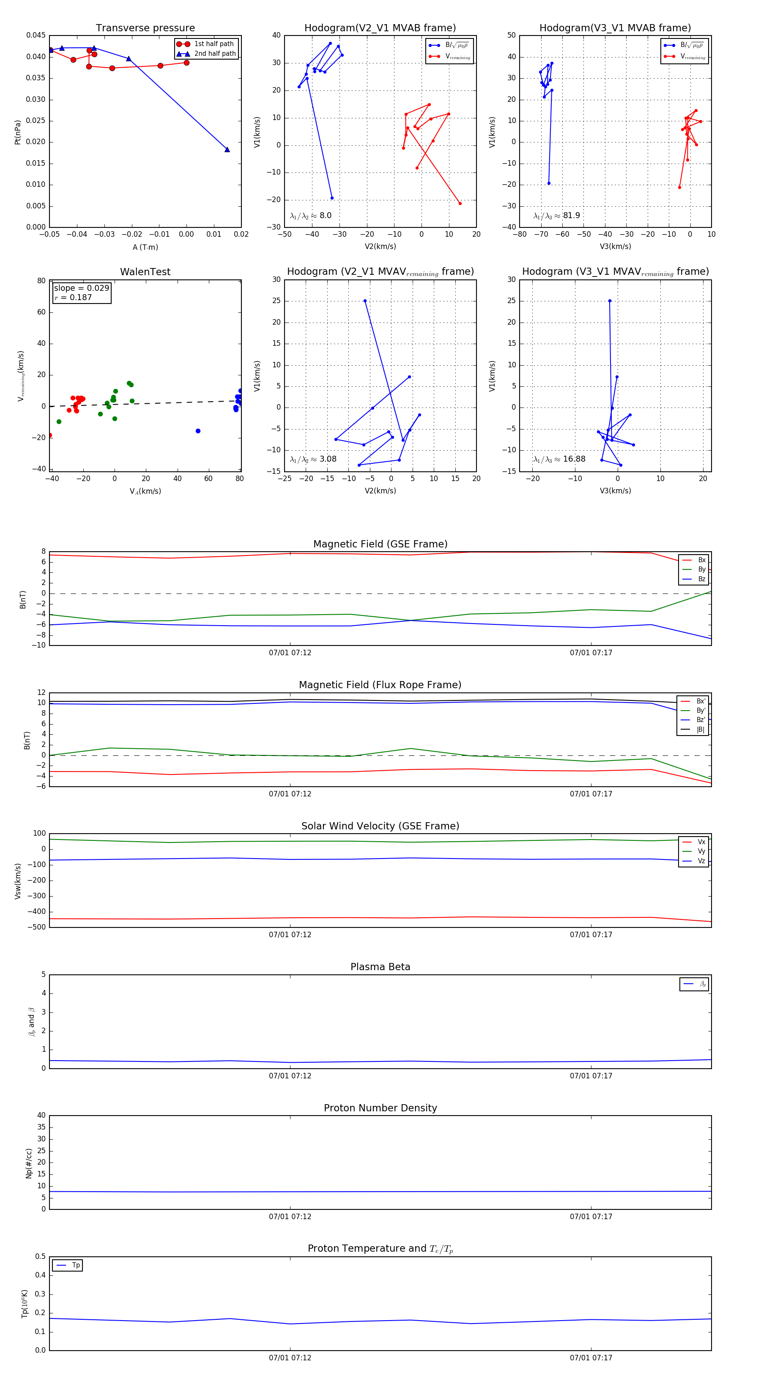
Task: Click '07/01 07:17' tick under temperature plot
Action: (591, 1358)
